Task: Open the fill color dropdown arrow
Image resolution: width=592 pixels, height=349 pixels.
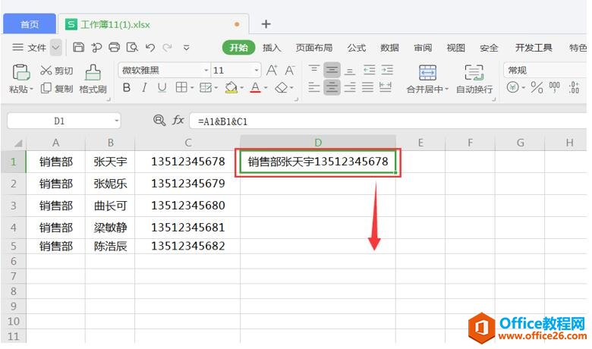Action: pyautogui.click(x=241, y=88)
